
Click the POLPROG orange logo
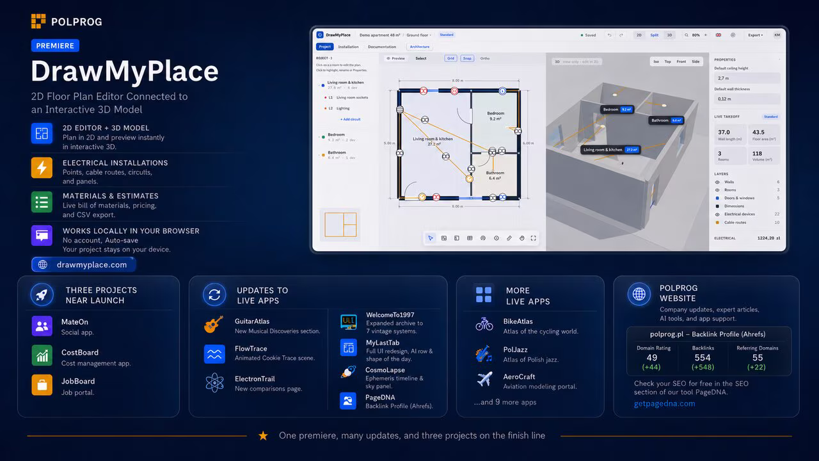pyautogui.click(x=38, y=21)
